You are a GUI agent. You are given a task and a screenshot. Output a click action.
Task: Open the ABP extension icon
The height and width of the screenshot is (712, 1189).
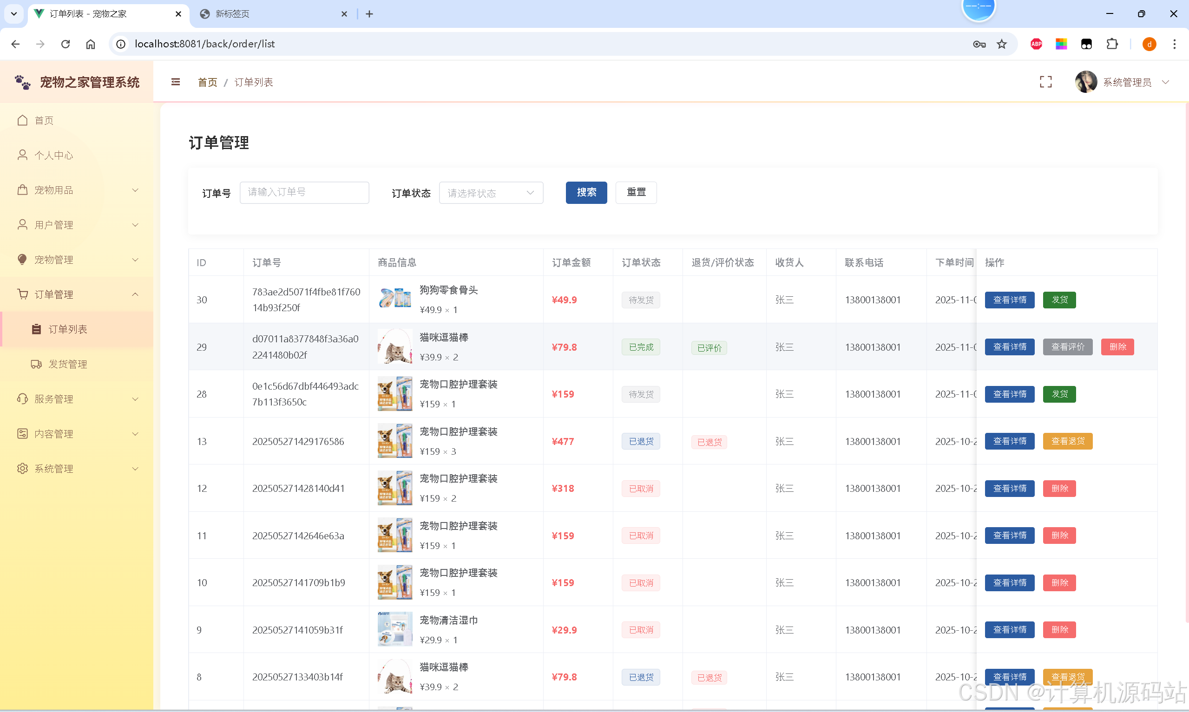1037,44
